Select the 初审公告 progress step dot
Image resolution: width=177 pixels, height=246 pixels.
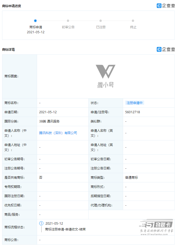pyautogui.click(x=68, y=21)
